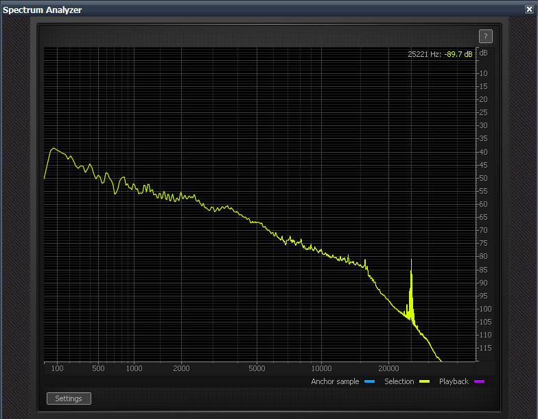The image size is (538, 419).
Task: Click the Selection legend label
Action: tap(399, 381)
